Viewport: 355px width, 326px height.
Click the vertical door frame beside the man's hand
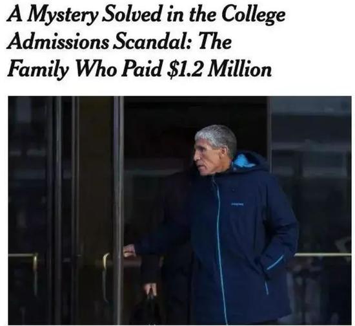(x=118, y=210)
